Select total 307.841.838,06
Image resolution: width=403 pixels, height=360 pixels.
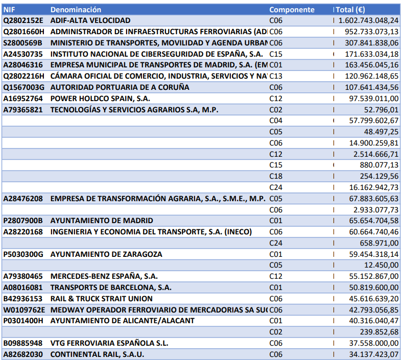click(372, 43)
